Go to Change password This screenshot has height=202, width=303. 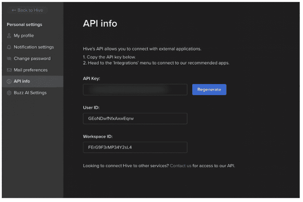pyautogui.click(x=32, y=58)
